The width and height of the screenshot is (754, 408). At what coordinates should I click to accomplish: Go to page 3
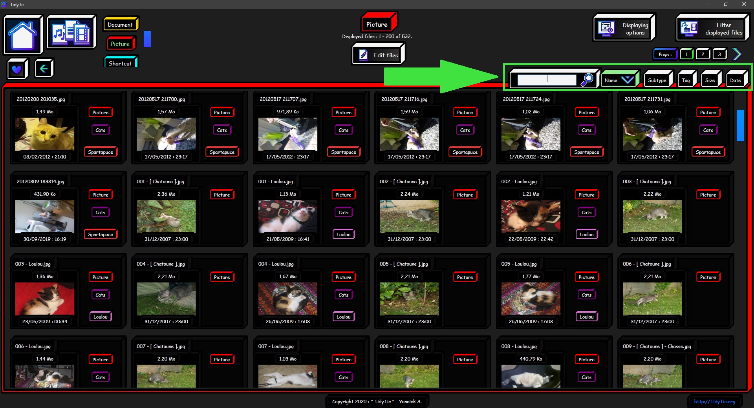(719, 54)
